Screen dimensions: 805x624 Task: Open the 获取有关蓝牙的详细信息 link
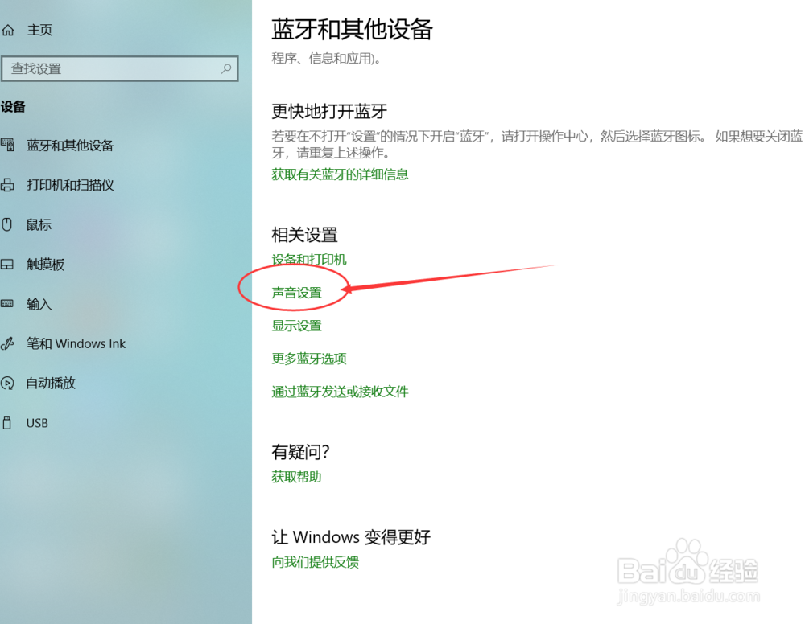[x=340, y=174]
